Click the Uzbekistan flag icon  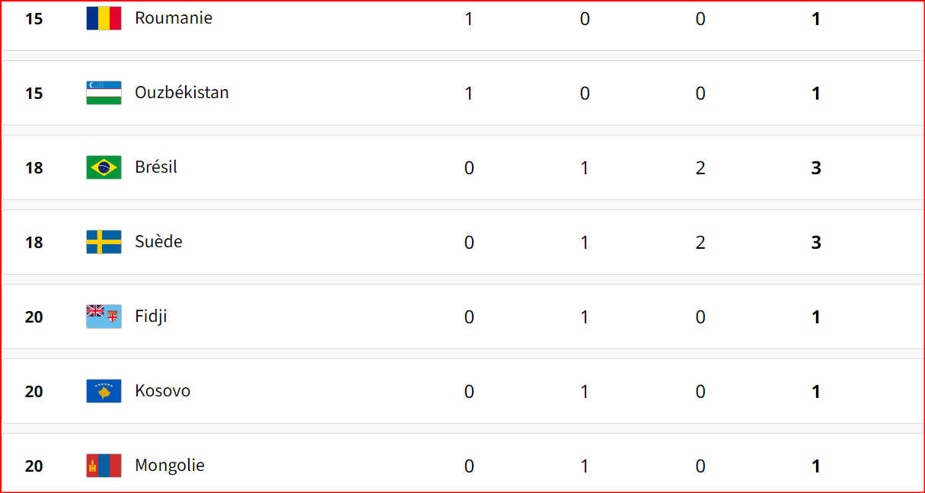point(104,93)
